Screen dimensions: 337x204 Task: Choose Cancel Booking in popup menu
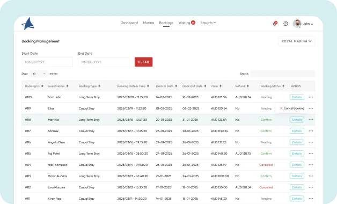292,108
